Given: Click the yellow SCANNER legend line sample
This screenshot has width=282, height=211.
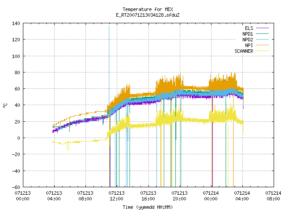Looking at the screenshot, I should pyautogui.click(x=263, y=51).
